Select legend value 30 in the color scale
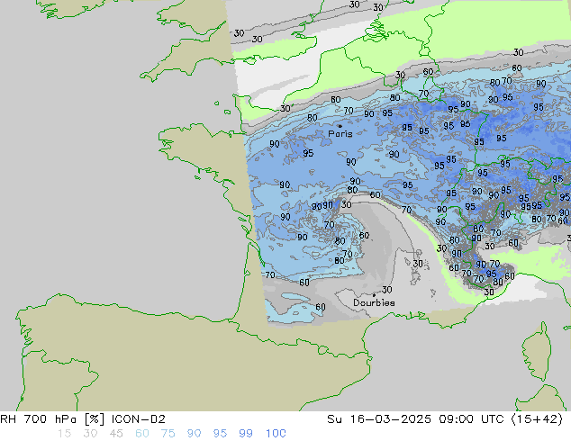This screenshot has height=441, width=571. tap(90, 434)
